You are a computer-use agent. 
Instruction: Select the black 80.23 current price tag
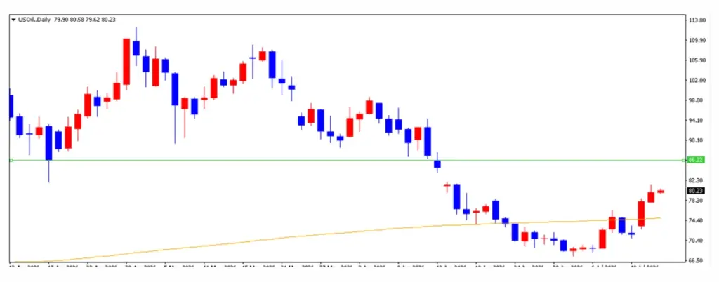pos(696,190)
